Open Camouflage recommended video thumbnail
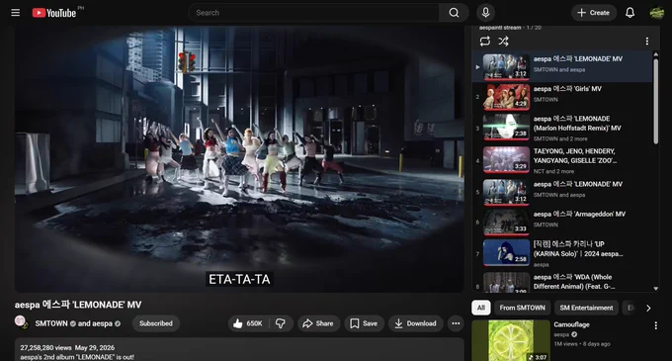672x361 pixels. pos(511,340)
